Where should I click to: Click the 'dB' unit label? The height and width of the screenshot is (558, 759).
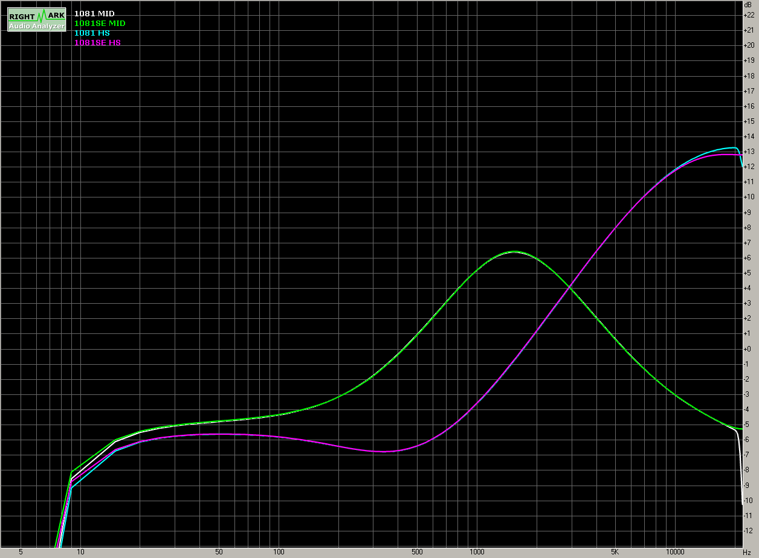749,4
